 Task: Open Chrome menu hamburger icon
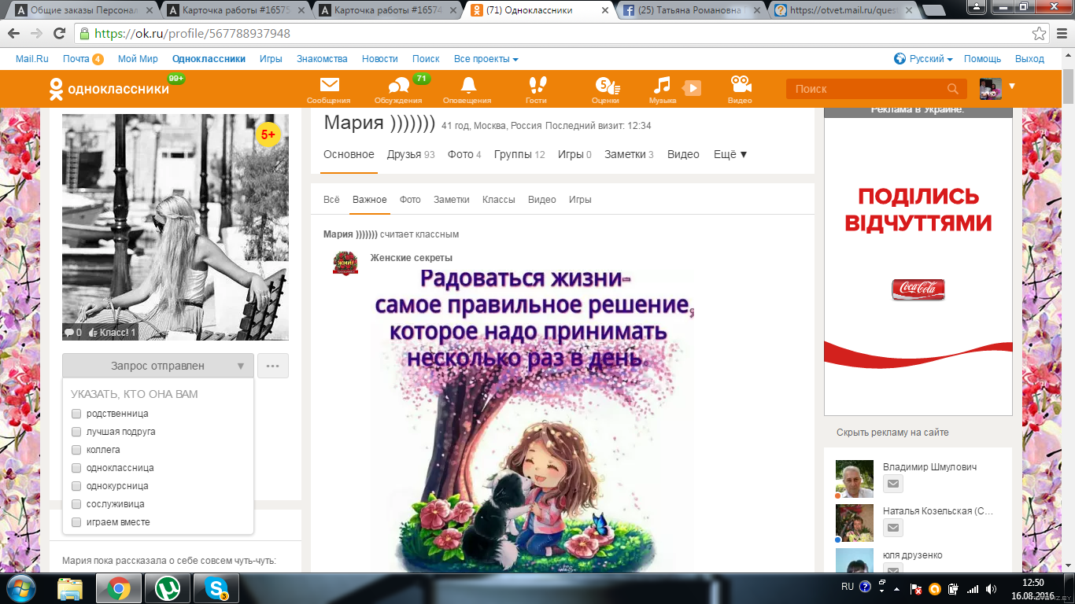pyautogui.click(x=1062, y=34)
